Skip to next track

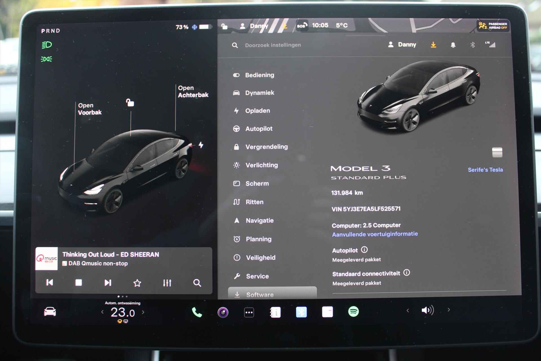tap(108, 283)
